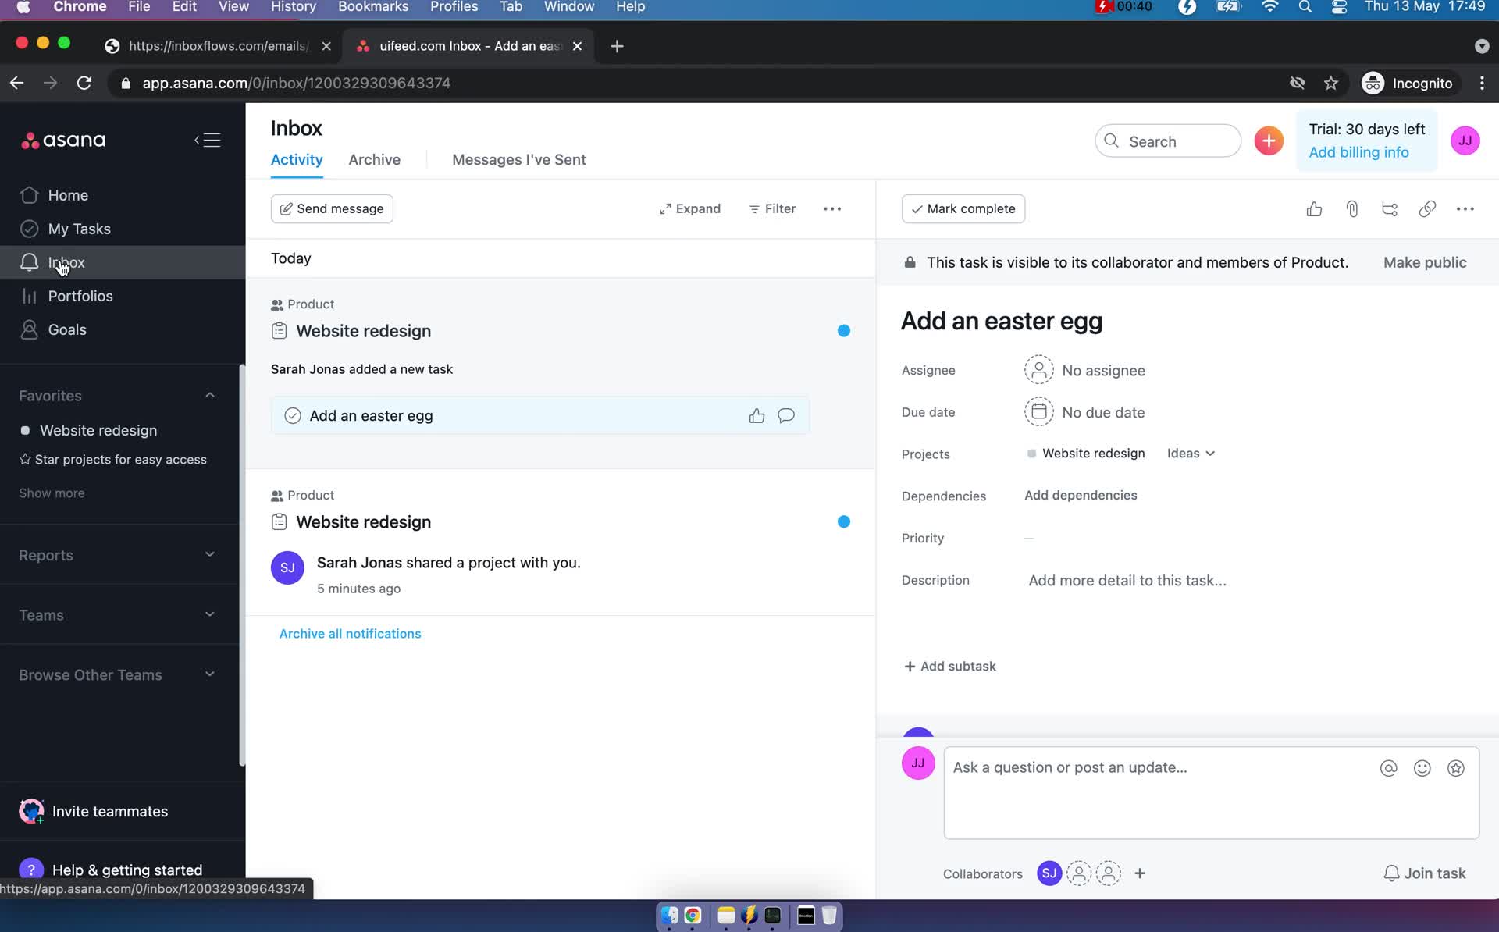Click the comment icon on easter egg task
The height and width of the screenshot is (932, 1499).
786,415
